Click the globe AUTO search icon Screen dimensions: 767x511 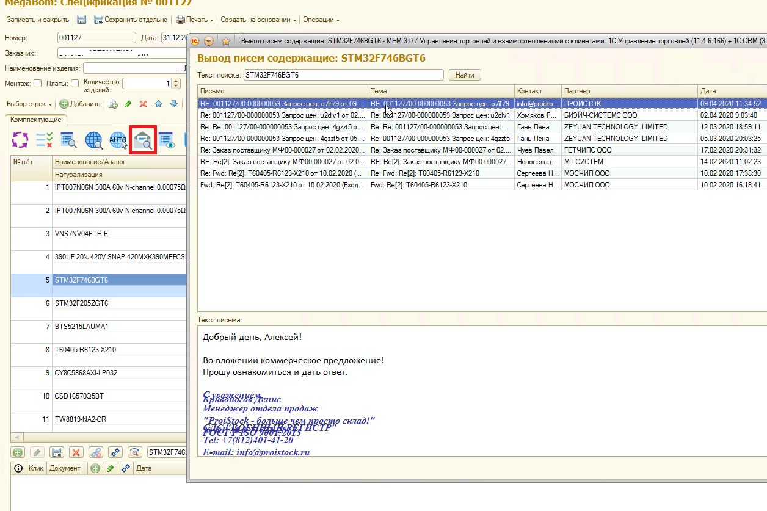(x=118, y=140)
